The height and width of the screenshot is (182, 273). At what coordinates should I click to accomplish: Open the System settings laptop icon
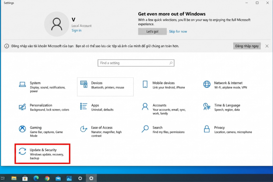[x=22, y=84]
